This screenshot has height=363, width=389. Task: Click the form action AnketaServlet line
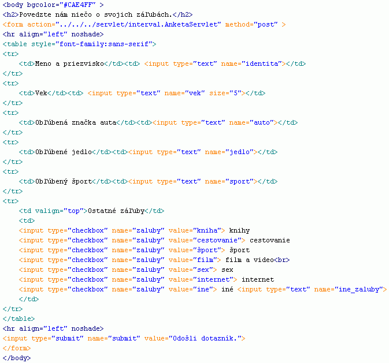click(144, 25)
